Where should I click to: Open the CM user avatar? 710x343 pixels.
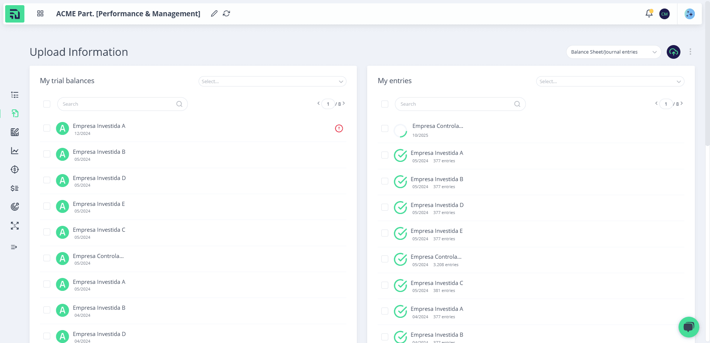[665, 14]
